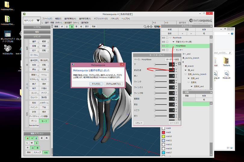Select the 拡大 scale tool

(34, 50)
